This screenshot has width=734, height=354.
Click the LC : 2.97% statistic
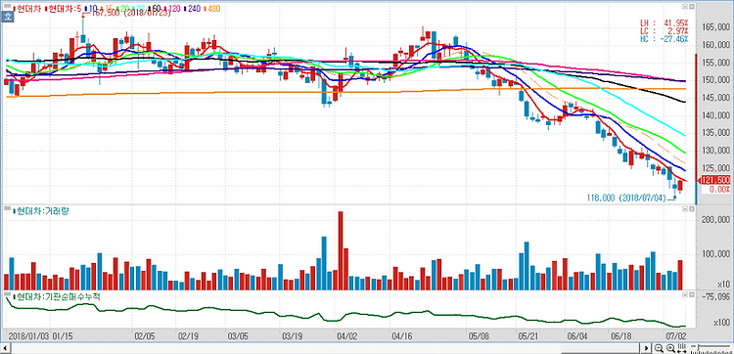point(665,31)
